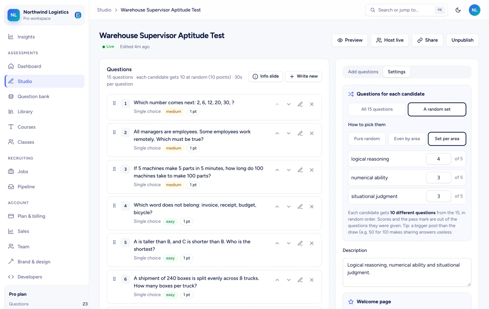Switch to Add questions tab
489x309 pixels.
tap(363, 72)
